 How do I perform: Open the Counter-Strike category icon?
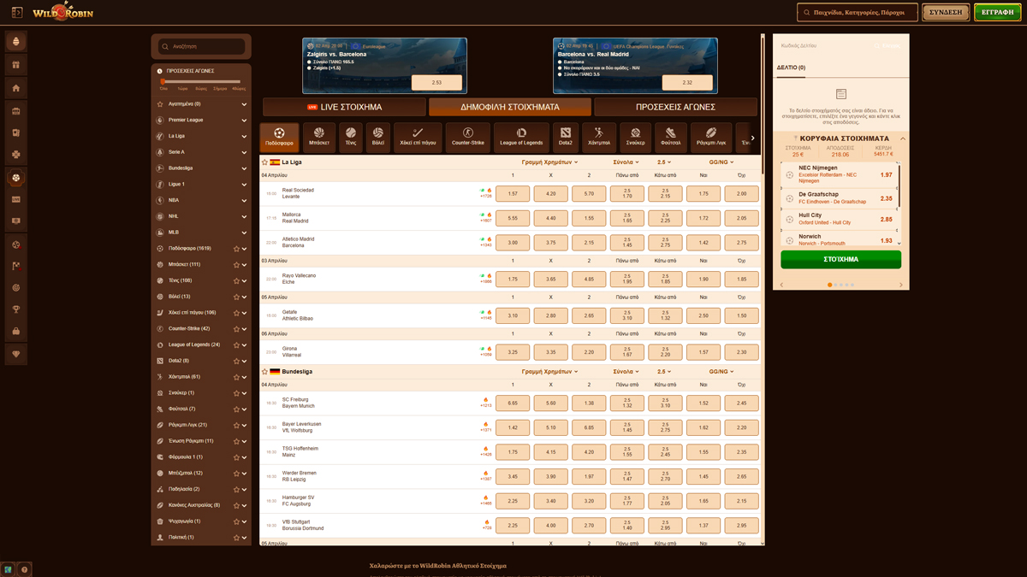click(467, 137)
